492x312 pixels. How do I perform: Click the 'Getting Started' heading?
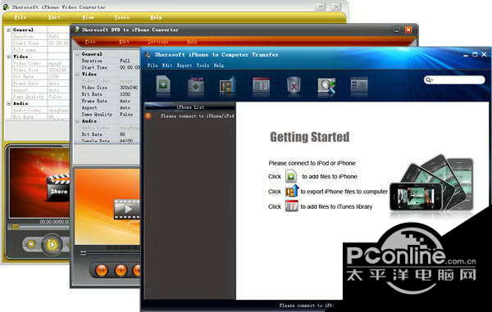click(310, 137)
